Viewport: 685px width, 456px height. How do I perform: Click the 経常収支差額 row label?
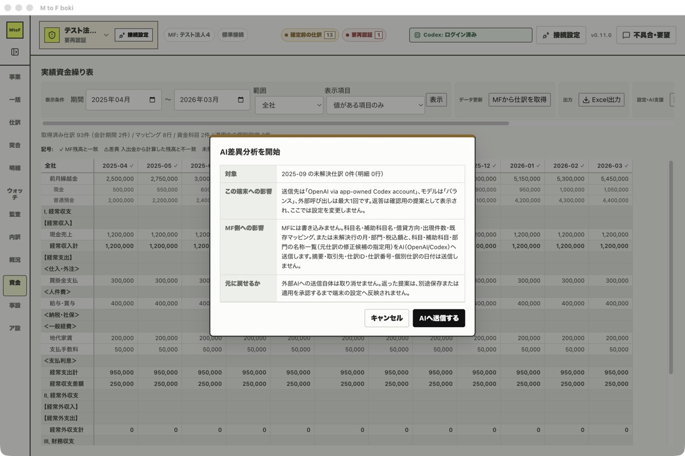click(x=67, y=384)
